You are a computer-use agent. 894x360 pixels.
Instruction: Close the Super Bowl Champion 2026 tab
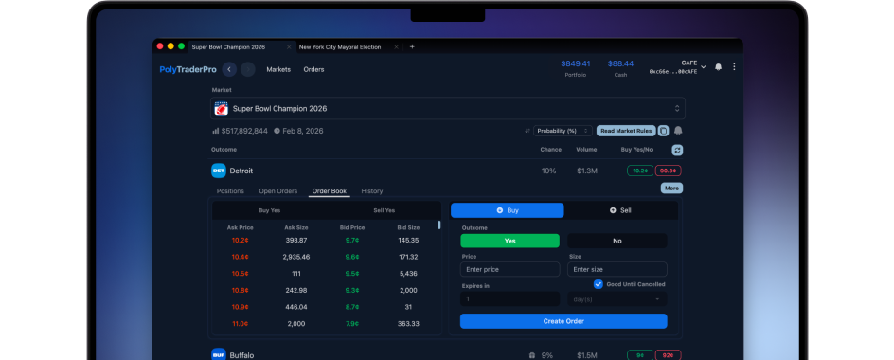coord(289,46)
